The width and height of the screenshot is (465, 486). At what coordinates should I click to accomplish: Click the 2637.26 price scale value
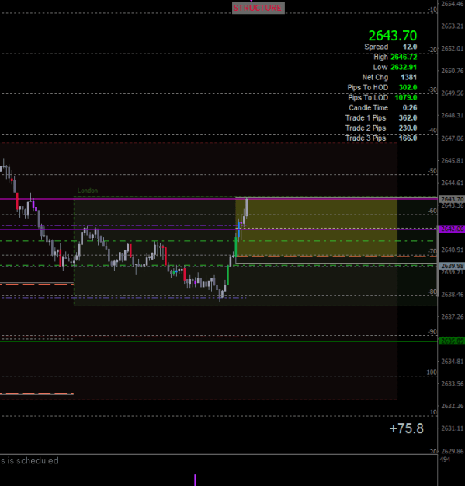click(453, 316)
